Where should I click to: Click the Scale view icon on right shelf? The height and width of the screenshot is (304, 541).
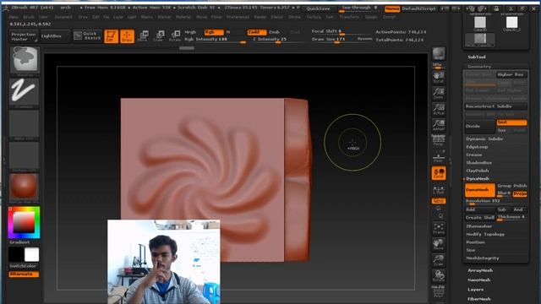pos(439,260)
